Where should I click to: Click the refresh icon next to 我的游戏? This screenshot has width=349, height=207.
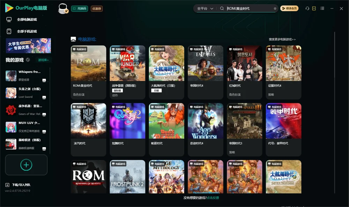point(28,60)
